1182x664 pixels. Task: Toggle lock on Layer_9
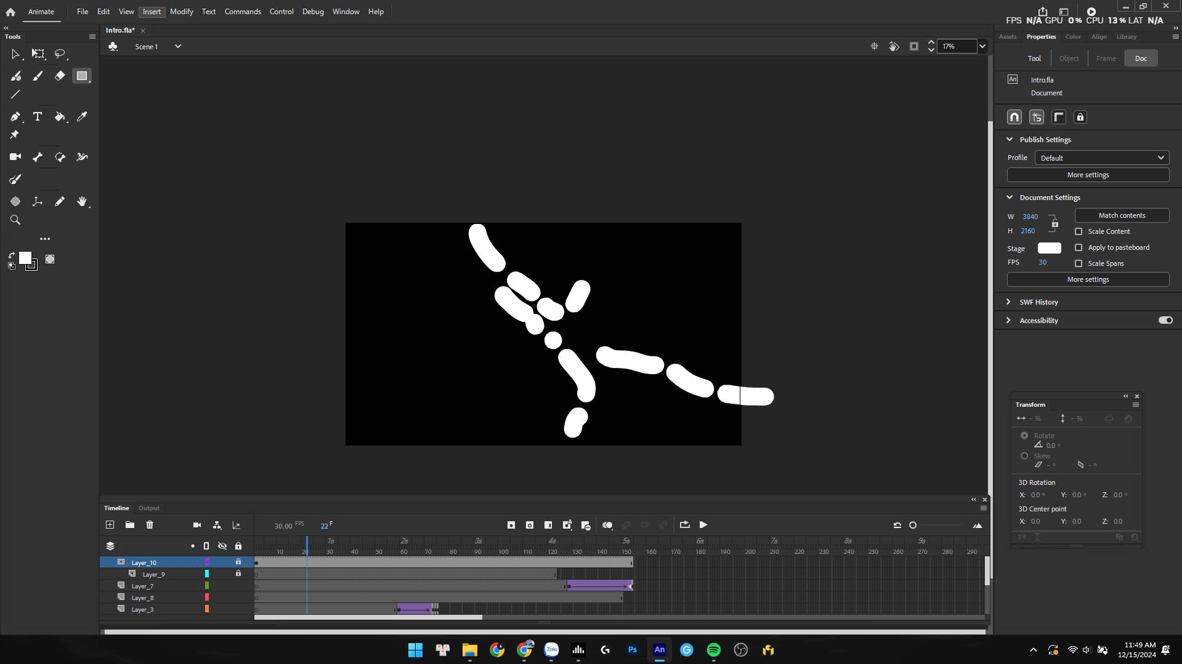[x=238, y=574]
